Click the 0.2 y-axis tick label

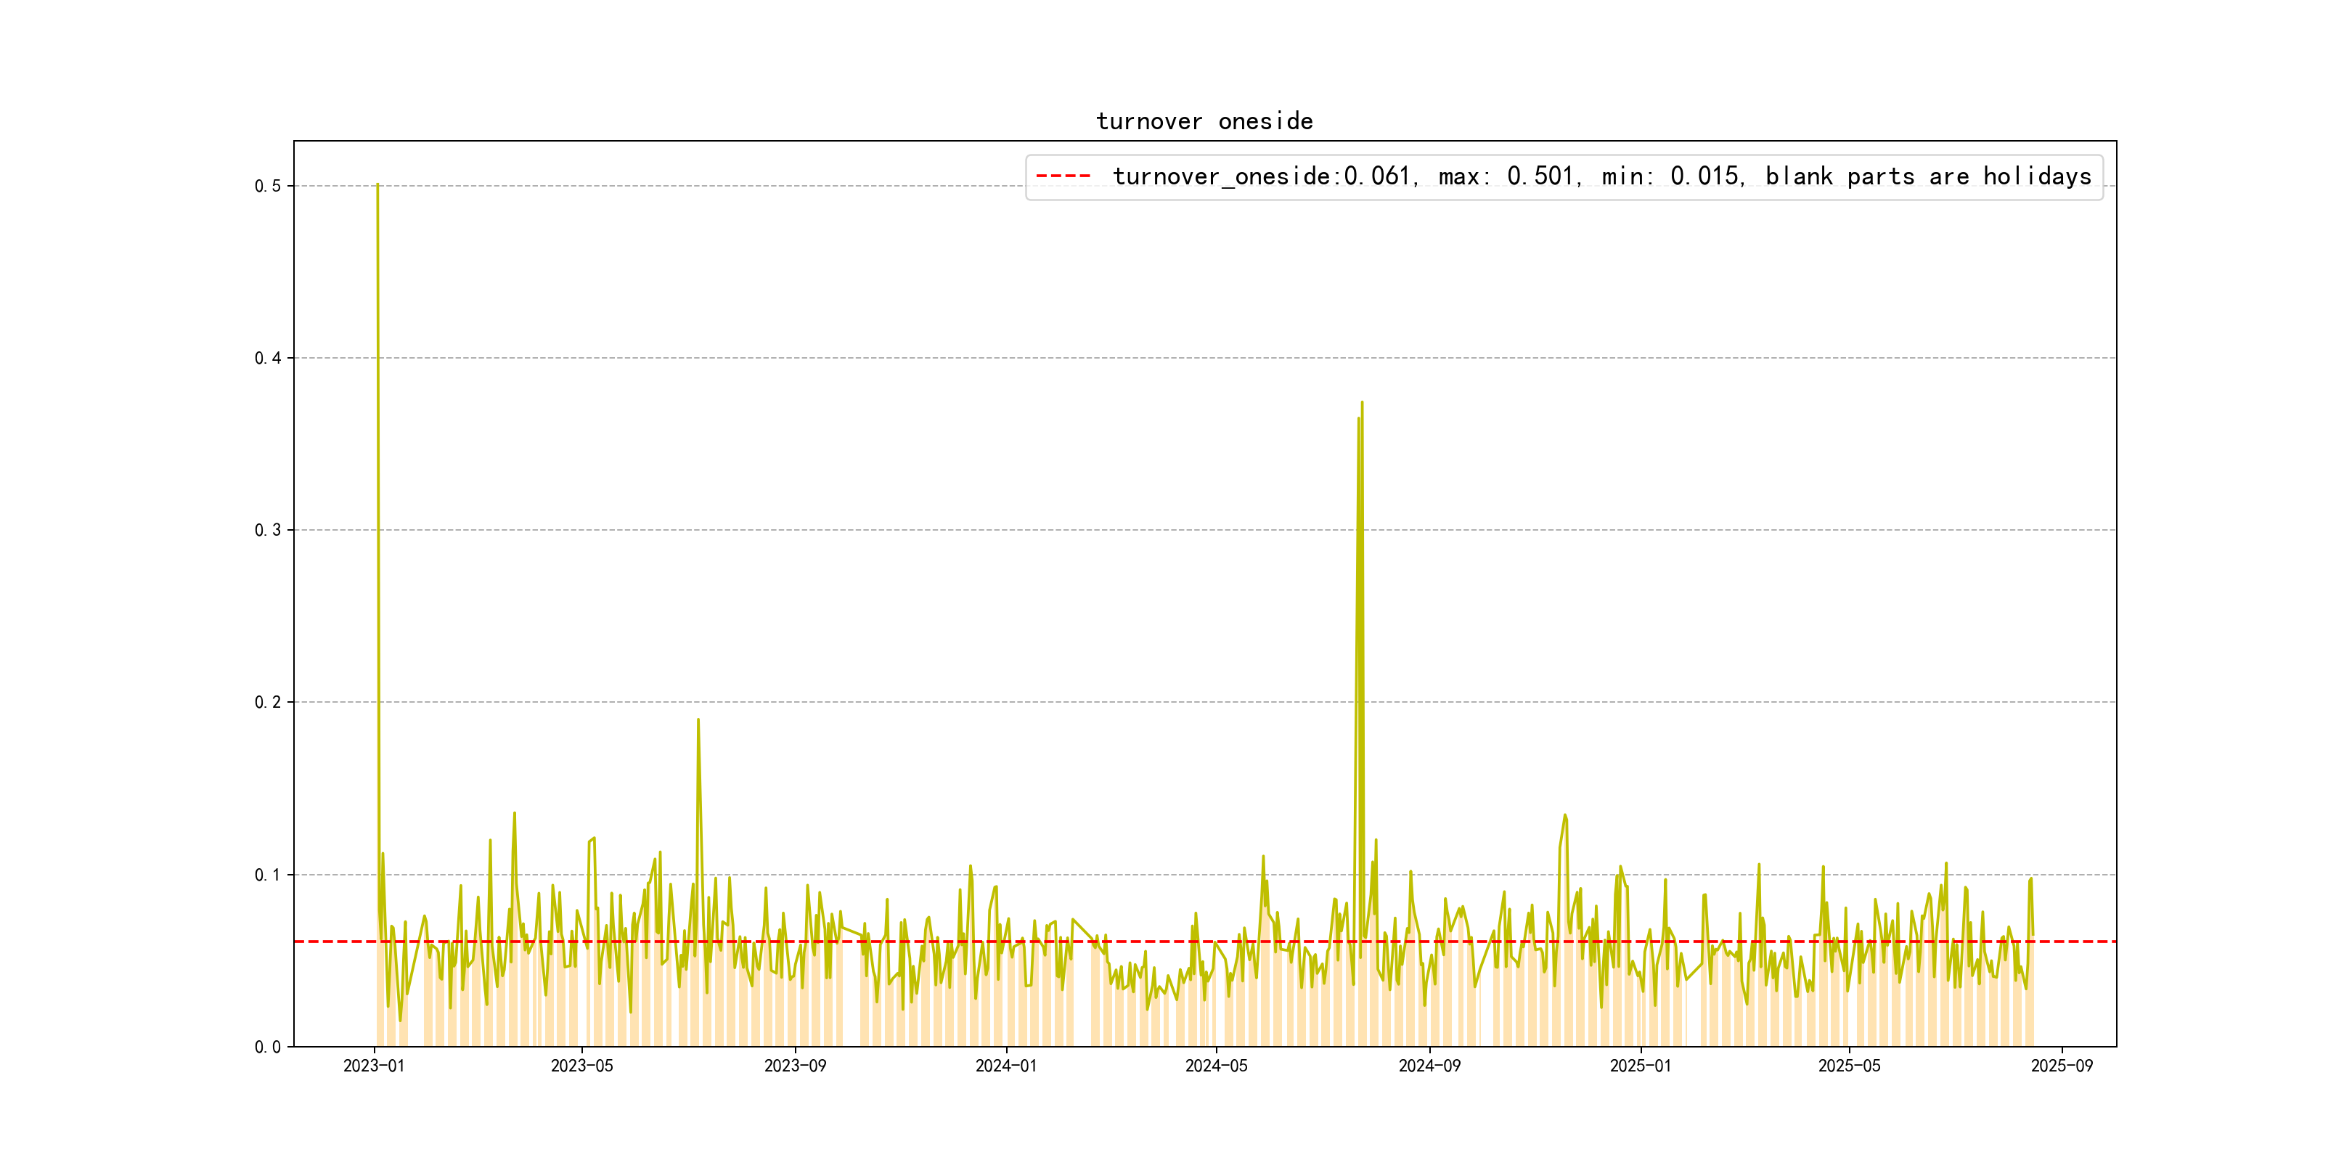268,702
